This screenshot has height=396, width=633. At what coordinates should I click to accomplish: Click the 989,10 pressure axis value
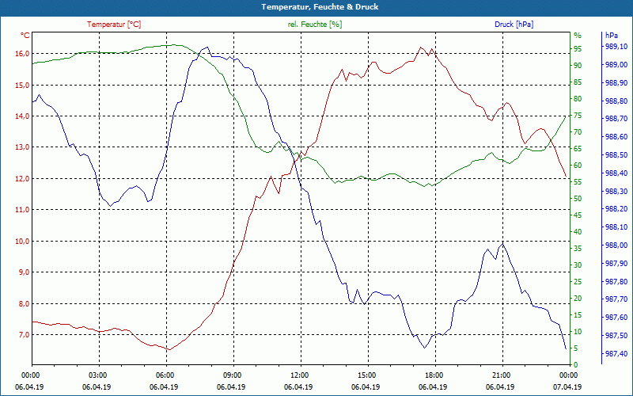[616, 47]
